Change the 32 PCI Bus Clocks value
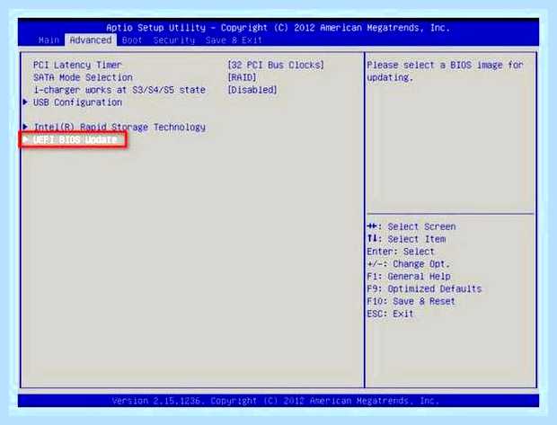The image size is (557, 425). pos(276,65)
